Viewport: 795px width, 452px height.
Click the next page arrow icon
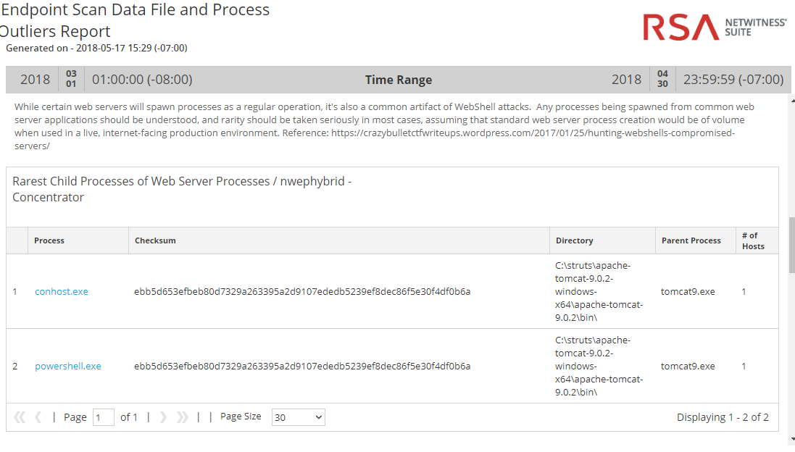click(x=164, y=417)
